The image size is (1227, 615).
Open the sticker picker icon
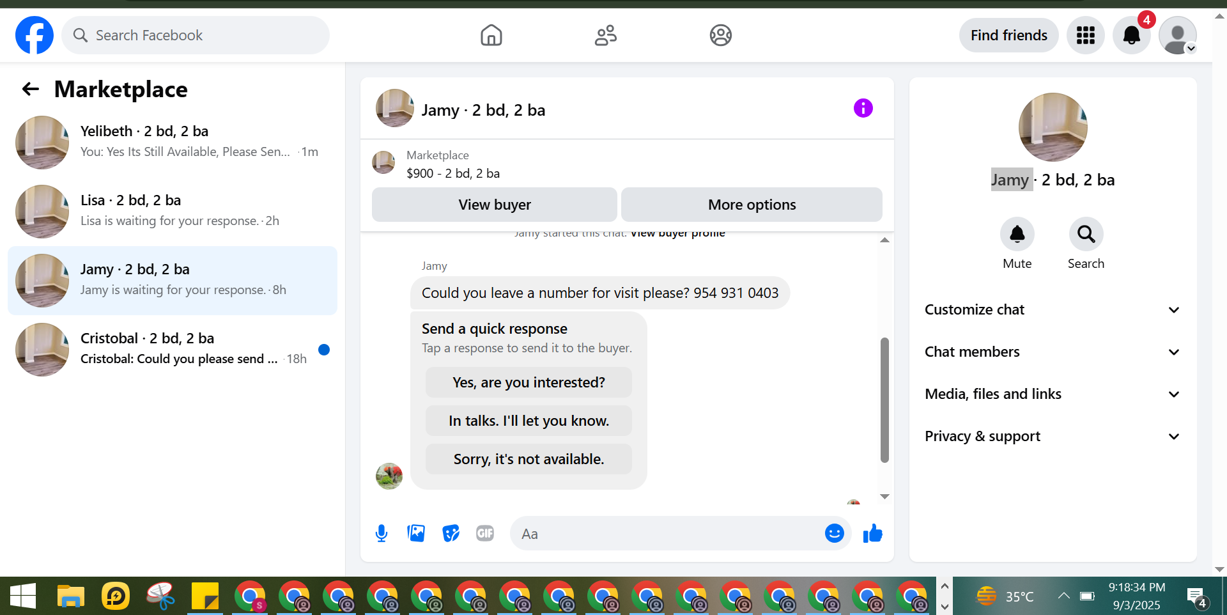451,533
